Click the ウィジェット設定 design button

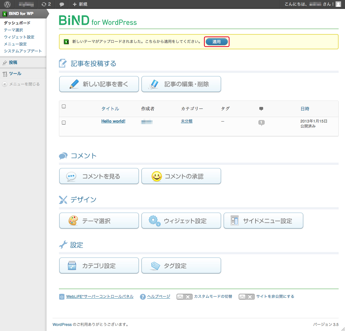coord(181,221)
